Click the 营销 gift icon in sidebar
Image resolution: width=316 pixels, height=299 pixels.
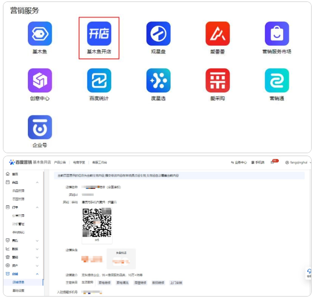click(x=8, y=257)
